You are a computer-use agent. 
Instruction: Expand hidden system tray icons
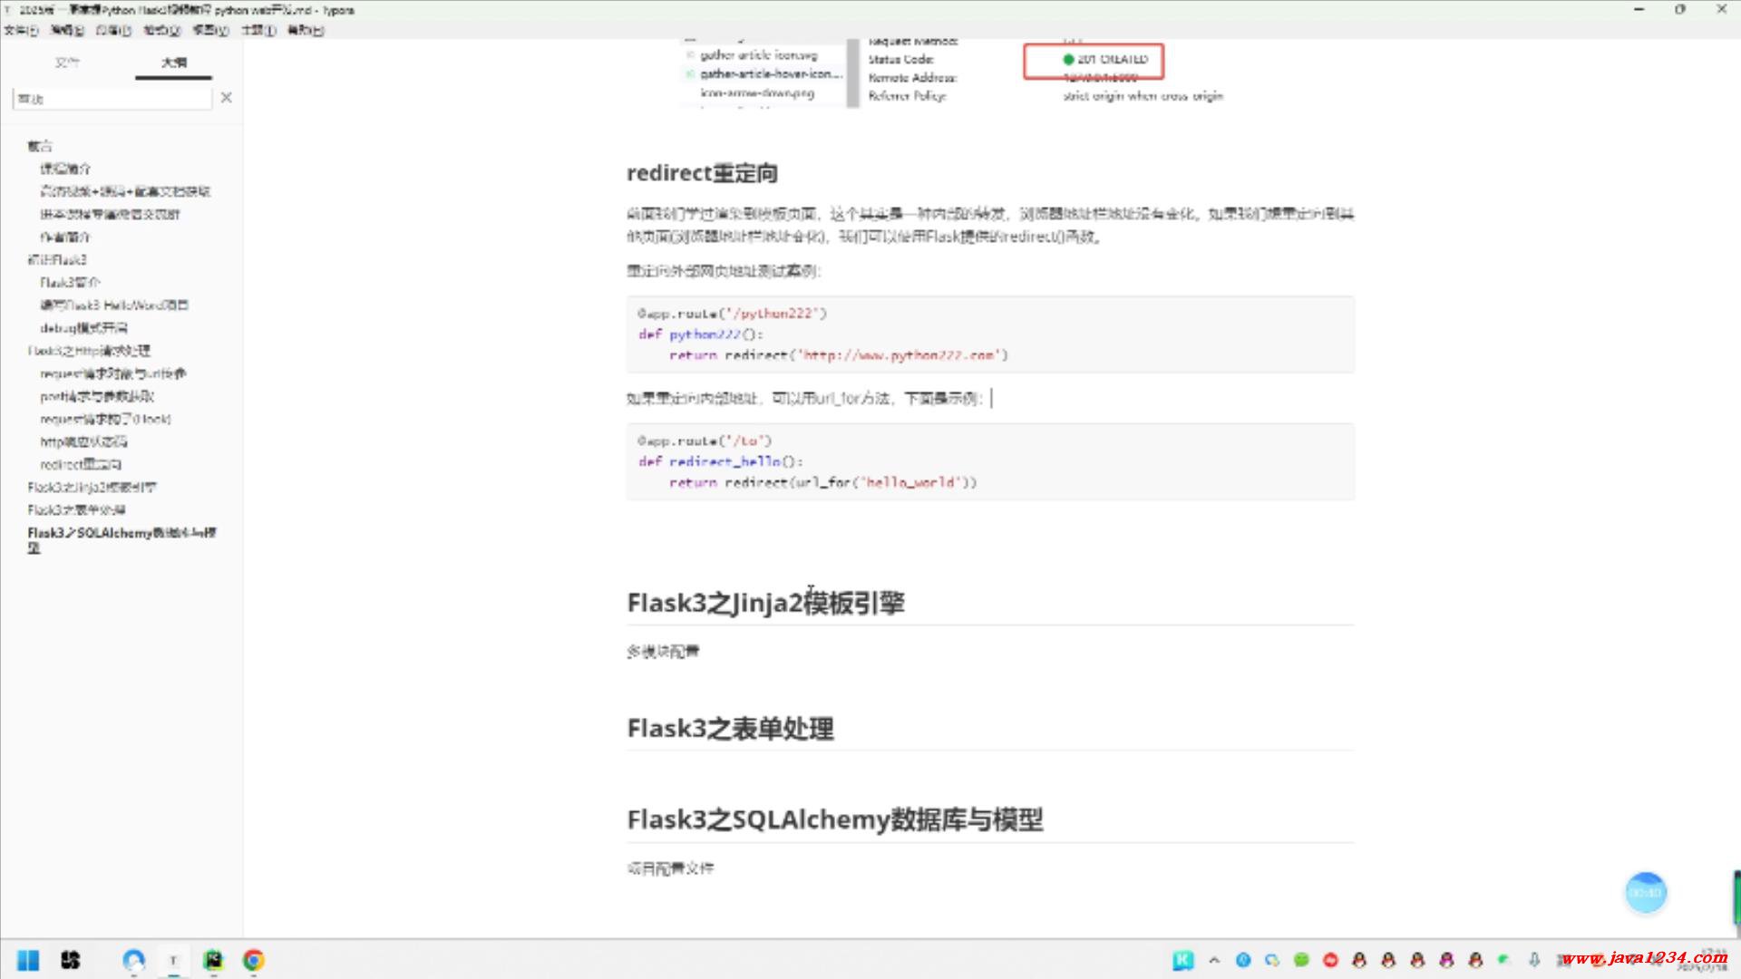click(x=1214, y=960)
